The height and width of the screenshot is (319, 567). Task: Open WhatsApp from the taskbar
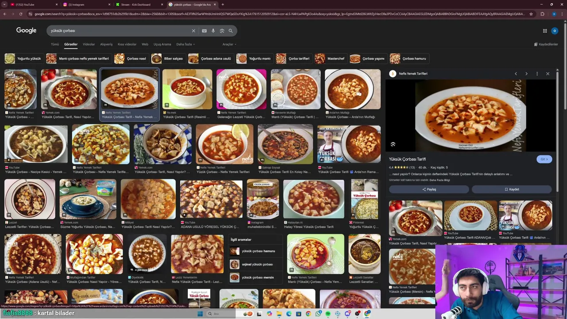tap(318, 314)
